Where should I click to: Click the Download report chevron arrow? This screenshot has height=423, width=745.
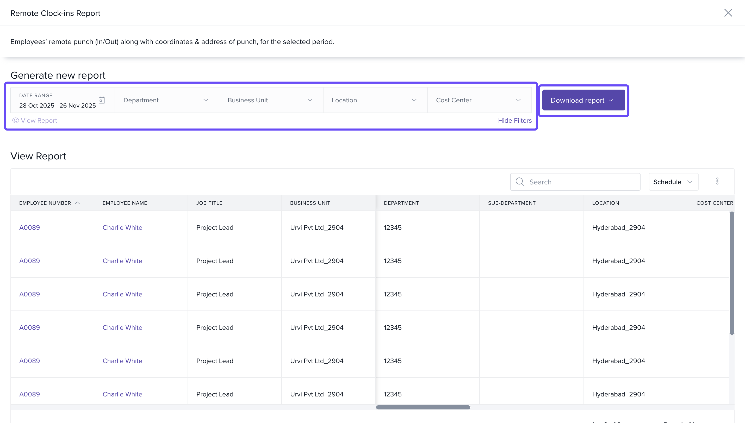[x=611, y=100]
